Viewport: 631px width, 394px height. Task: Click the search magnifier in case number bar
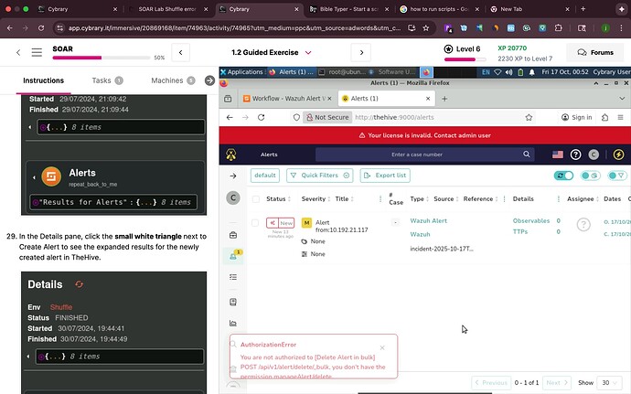pos(527,154)
